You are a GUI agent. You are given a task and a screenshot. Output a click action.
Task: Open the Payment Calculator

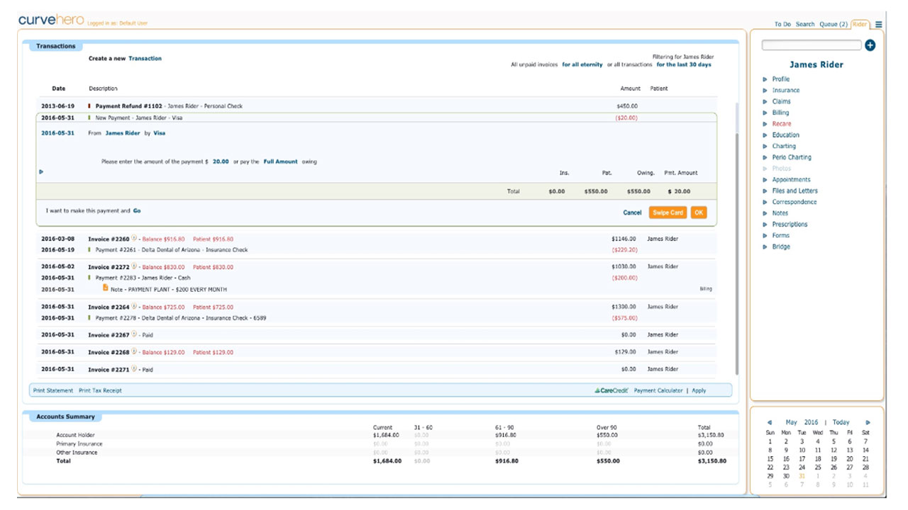click(x=658, y=390)
